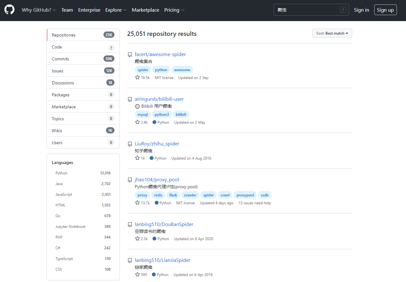
Task: Click repo icon beside lanbing510/LianJiaSpider
Action: (x=130, y=261)
